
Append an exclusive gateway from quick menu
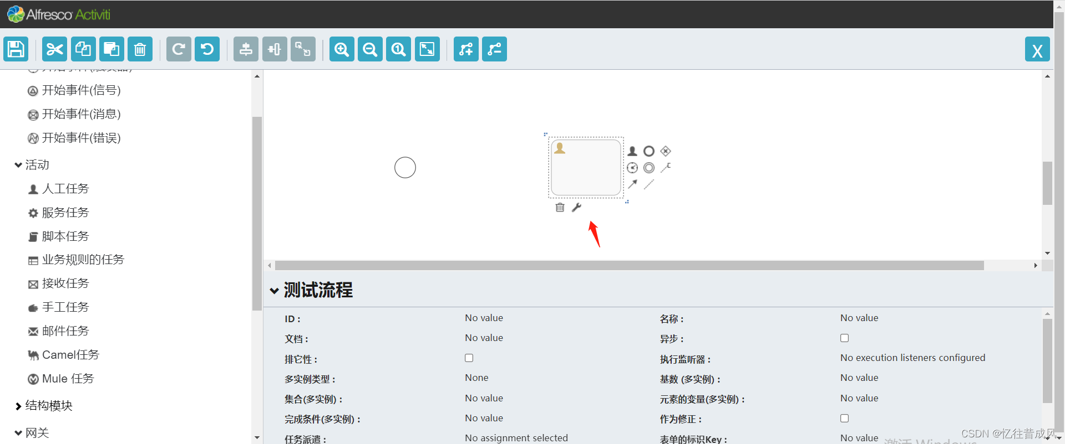[666, 151]
